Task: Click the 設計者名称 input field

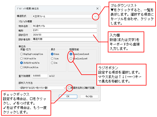Action: coord(65,39)
